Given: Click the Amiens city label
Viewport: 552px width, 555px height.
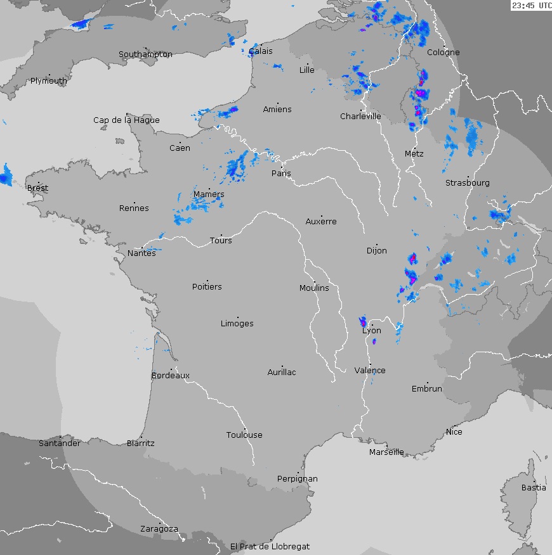Looking at the screenshot, I should point(277,110).
